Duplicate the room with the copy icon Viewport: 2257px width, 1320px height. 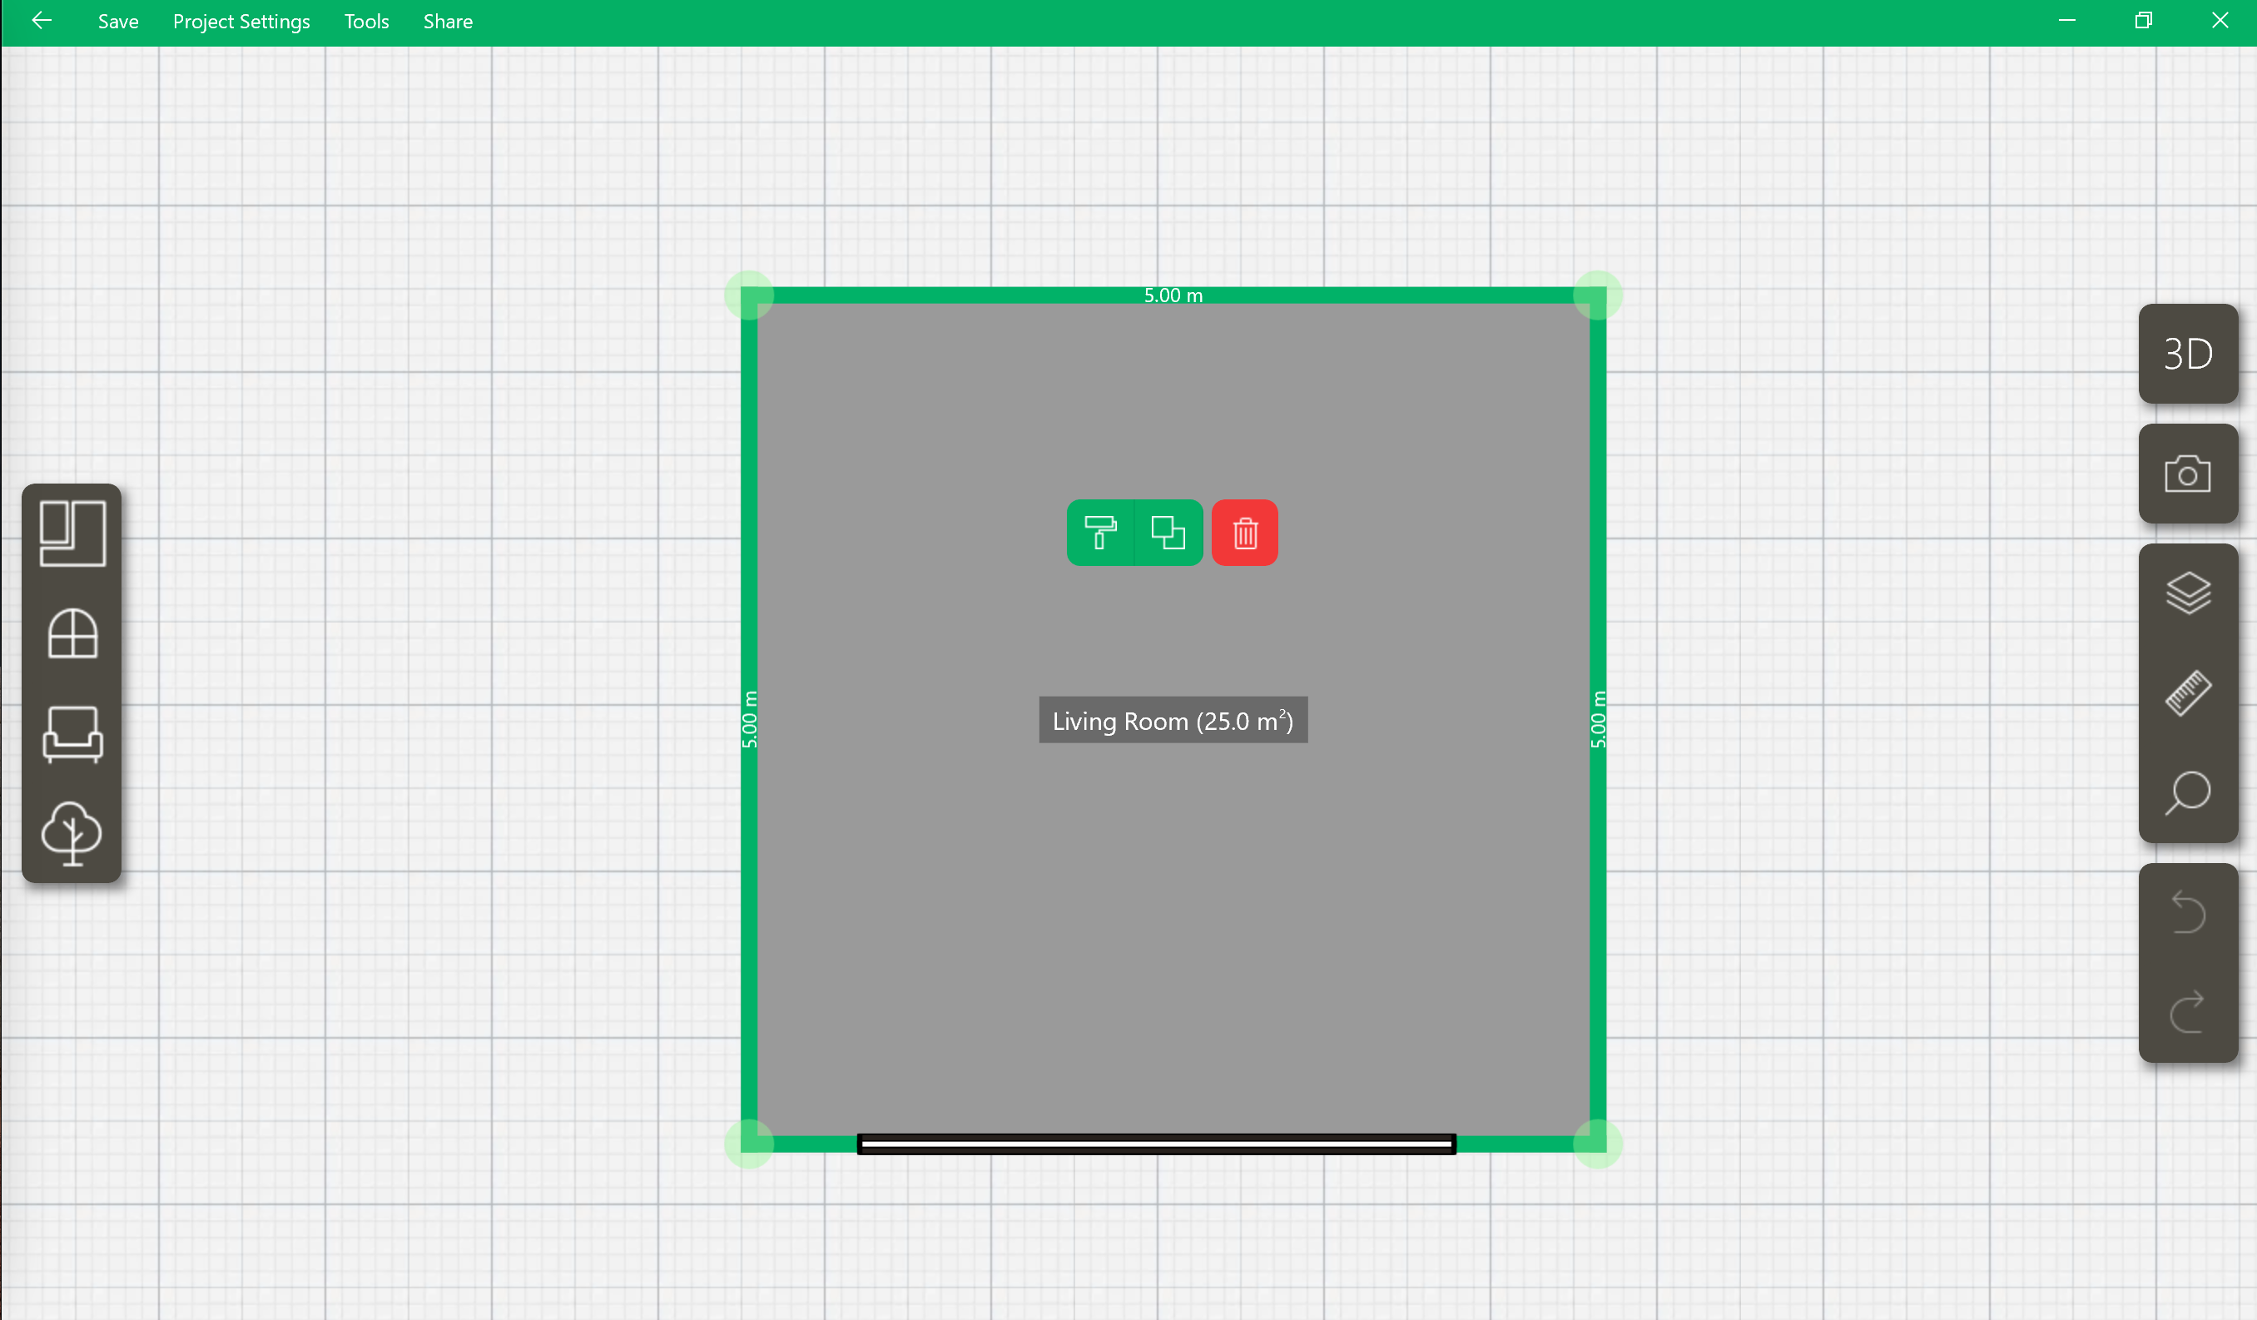1168,533
